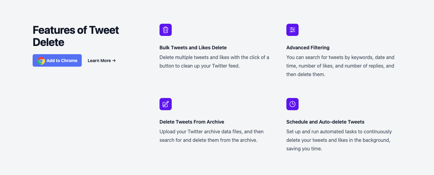Click the Schedule and Auto-delete Tweets heading
The height and width of the screenshot is (175, 434).
[x=325, y=122]
